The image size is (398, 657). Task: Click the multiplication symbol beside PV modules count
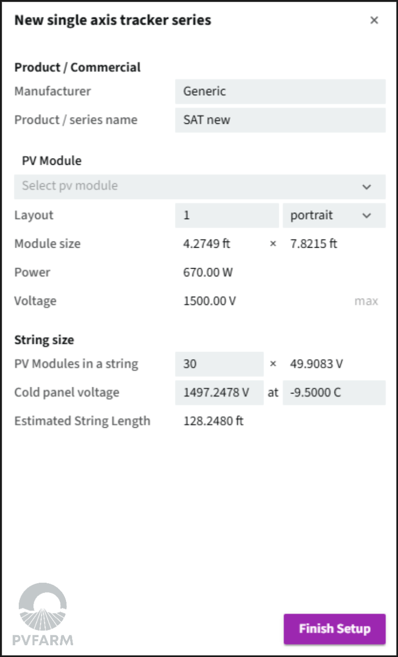click(x=273, y=364)
